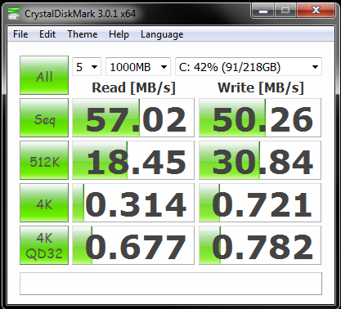Screen dimensions: 341x309
Task: Open the Edit menu
Action: [47, 34]
